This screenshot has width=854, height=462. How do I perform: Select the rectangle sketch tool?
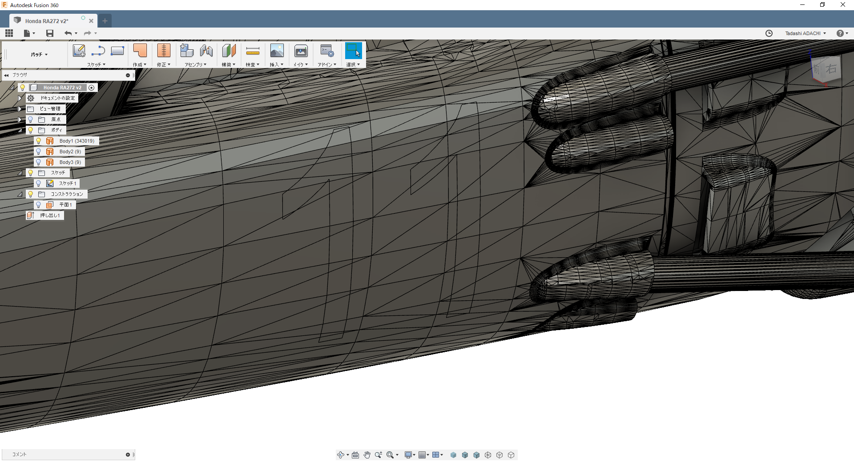(117, 51)
